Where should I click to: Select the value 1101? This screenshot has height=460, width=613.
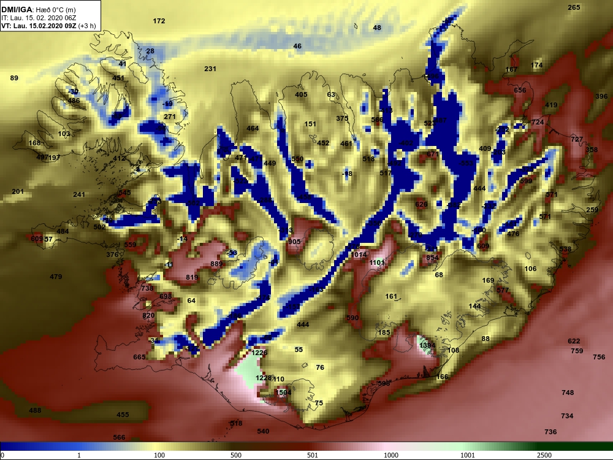(377, 263)
